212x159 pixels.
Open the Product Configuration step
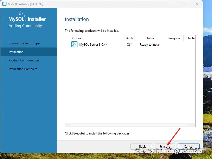click(x=24, y=60)
